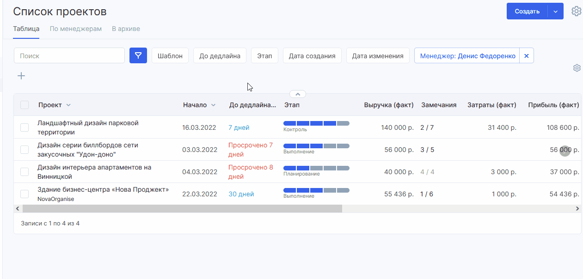
Task: Click stage progress bar in Удон-доно row
Action: pyautogui.click(x=316, y=146)
